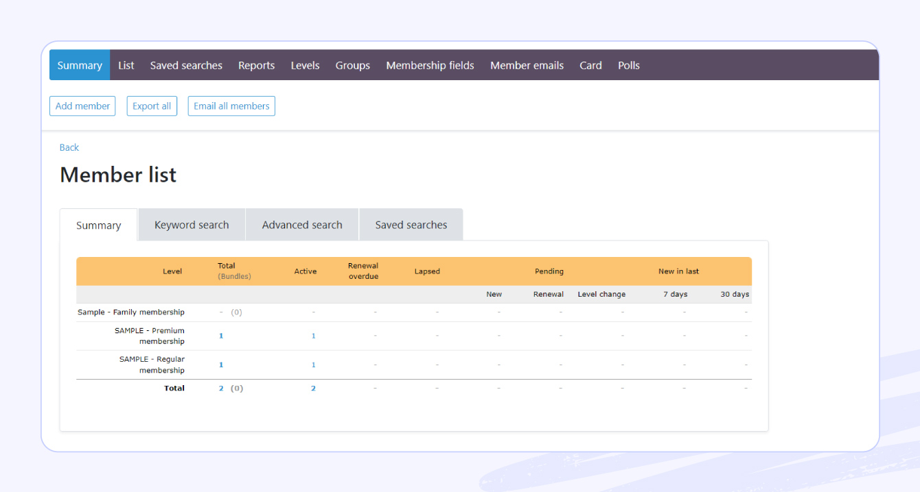Click the 'Level' column header
The height and width of the screenshot is (492, 920).
coord(172,271)
